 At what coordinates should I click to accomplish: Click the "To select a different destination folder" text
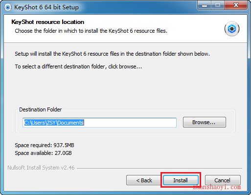(78, 66)
